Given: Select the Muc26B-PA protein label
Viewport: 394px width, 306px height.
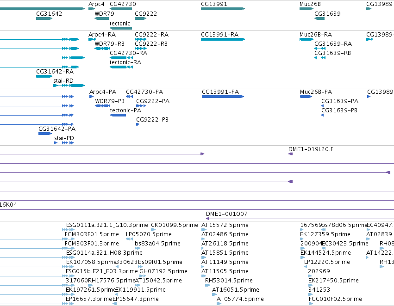Looking at the screenshot, I should 316,92.
